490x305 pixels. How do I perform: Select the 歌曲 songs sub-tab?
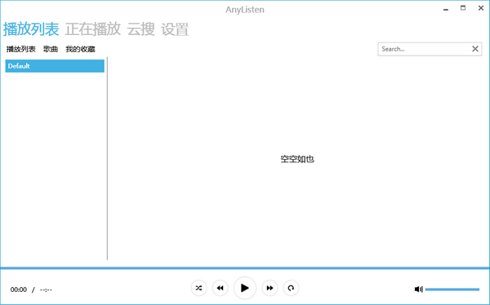[51, 49]
